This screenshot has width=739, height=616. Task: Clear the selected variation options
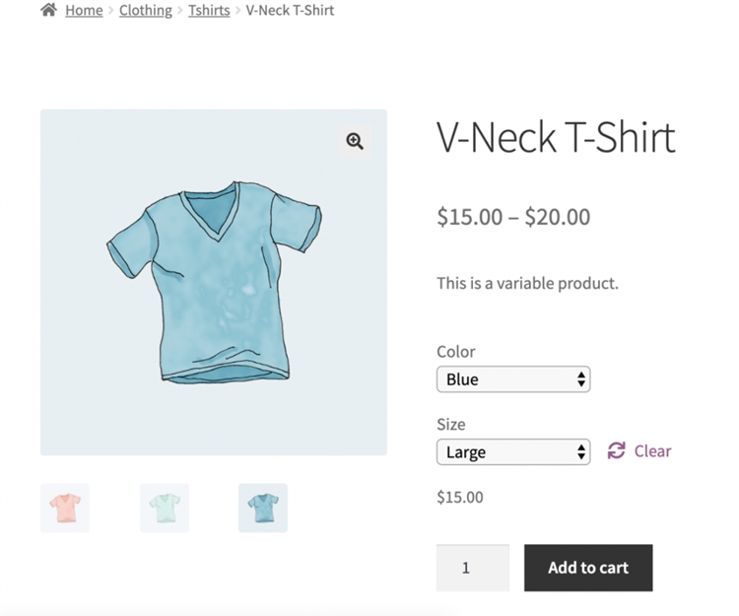pos(652,451)
